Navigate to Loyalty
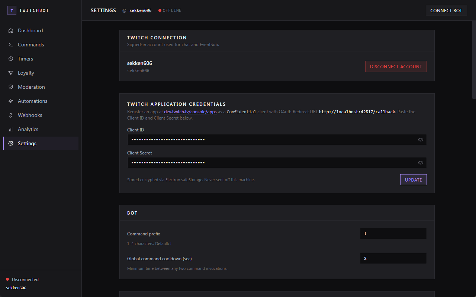Viewport: 476px width, 297px height. point(41,73)
